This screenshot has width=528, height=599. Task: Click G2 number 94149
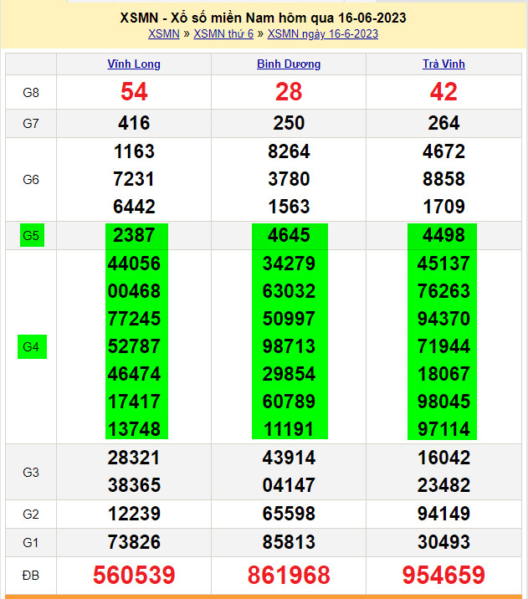coord(443,514)
